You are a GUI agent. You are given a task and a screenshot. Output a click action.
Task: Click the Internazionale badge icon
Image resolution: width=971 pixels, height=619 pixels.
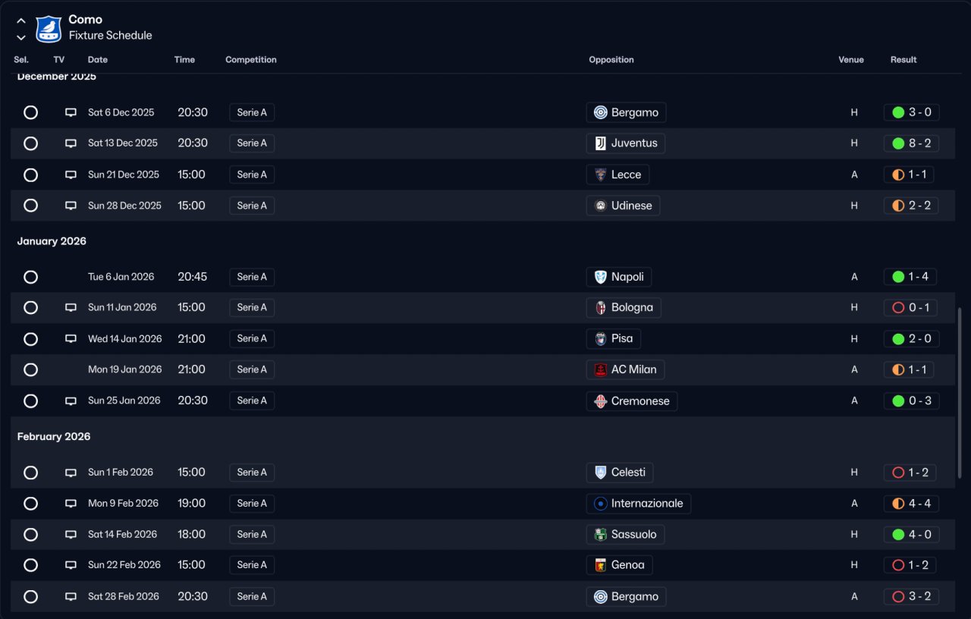600,503
